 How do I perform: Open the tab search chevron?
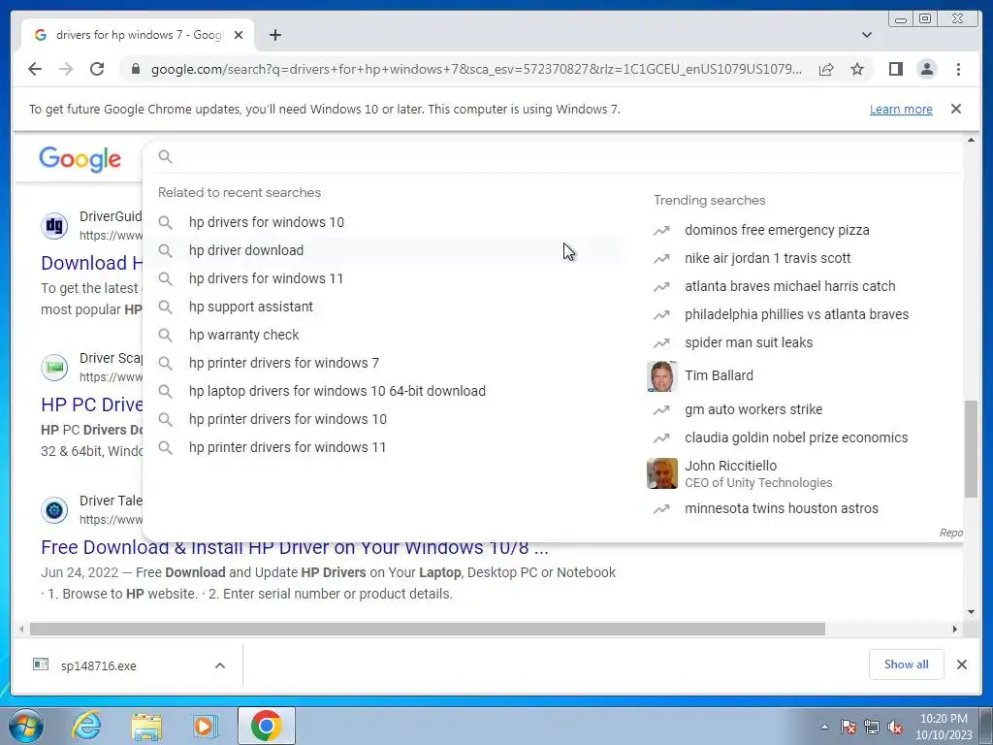pyautogui.click(x=867, y=35)
